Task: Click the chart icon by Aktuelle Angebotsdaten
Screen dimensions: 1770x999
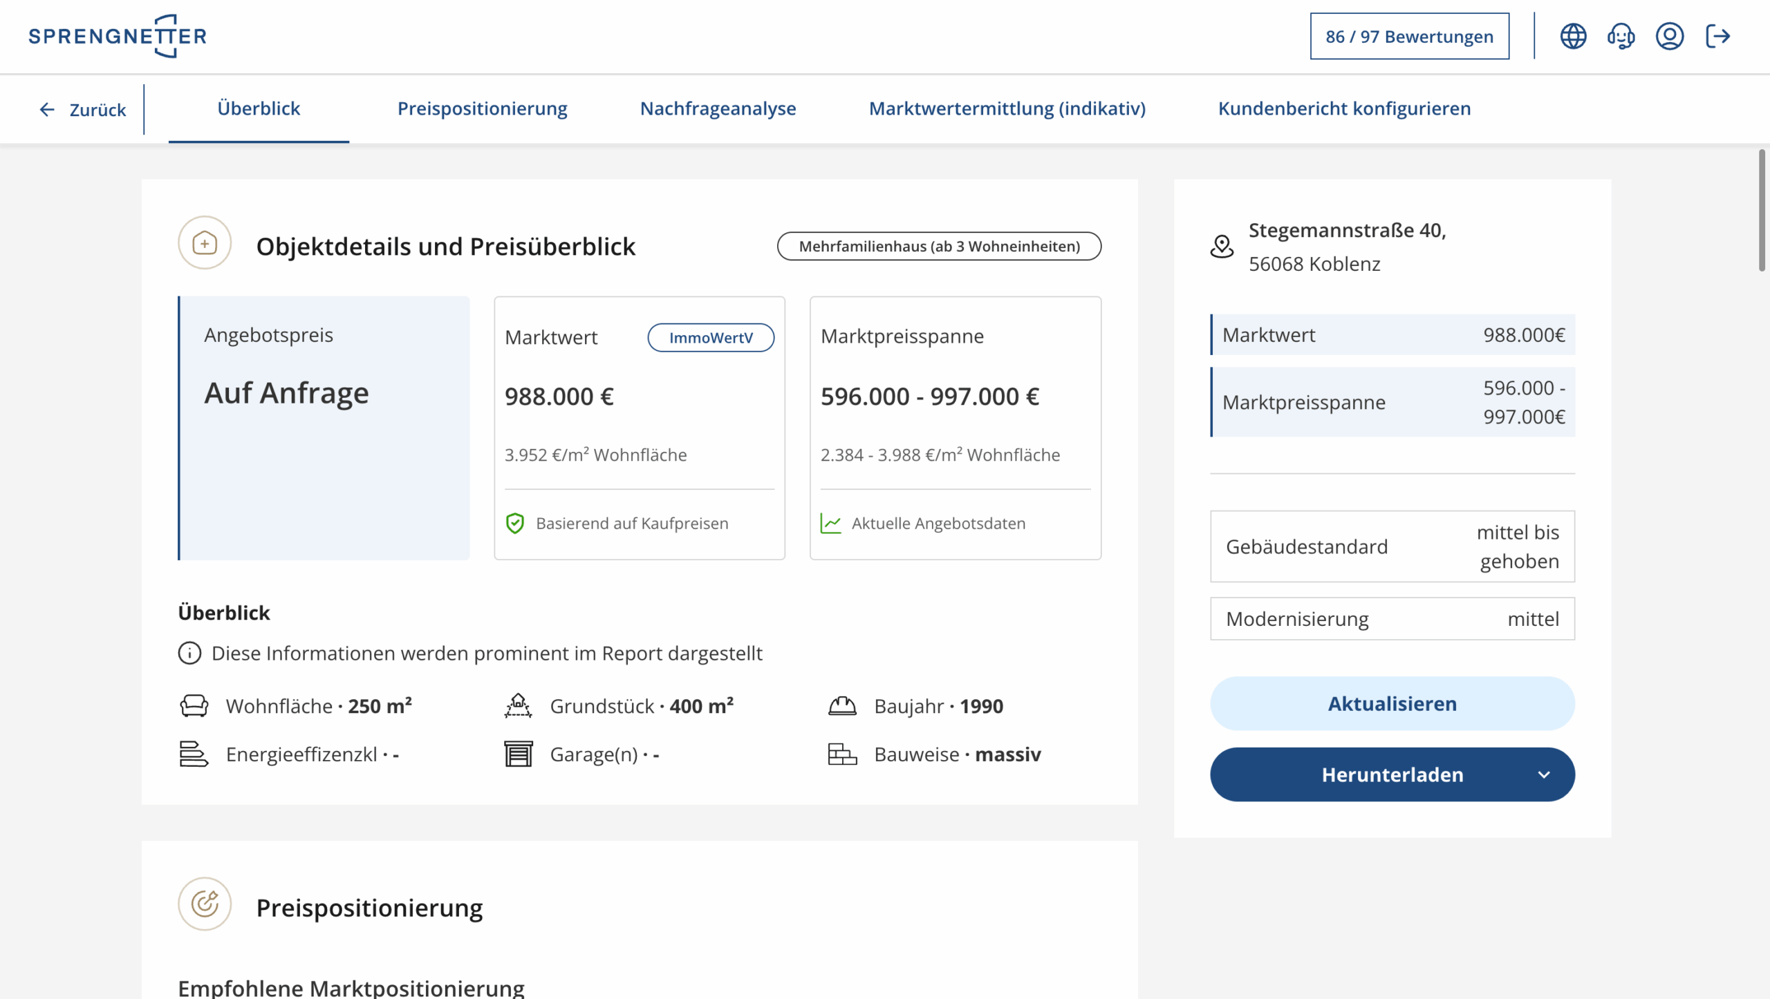Action: tap(831, 523)
